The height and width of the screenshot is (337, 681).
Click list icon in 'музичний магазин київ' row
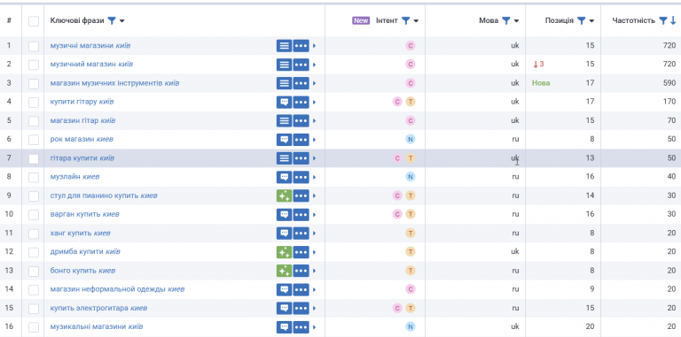coord(284,65)
